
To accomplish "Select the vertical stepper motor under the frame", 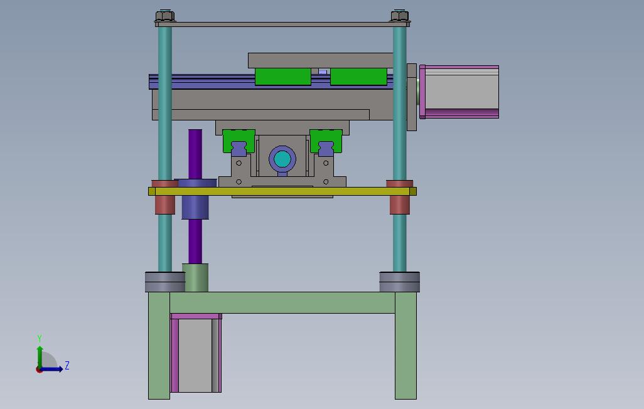I will click(x=196, y=353).
